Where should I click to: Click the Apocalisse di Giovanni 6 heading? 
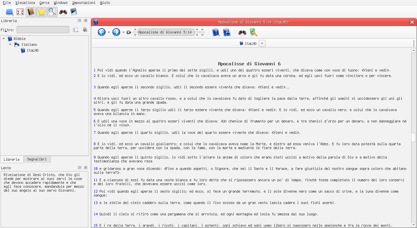click(249, 64)
